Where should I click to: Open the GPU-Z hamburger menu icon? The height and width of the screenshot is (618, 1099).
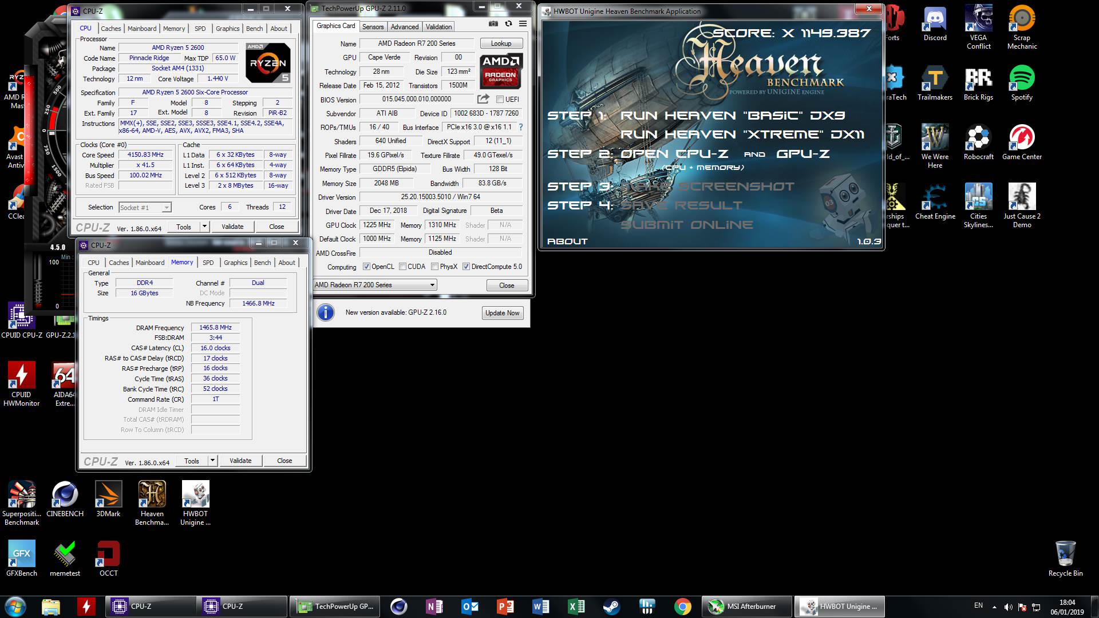pyautogui.click(x=523, y=24)
